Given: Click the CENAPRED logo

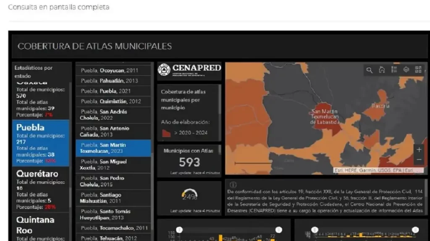Looking at the screenshot, I should 189,70.
